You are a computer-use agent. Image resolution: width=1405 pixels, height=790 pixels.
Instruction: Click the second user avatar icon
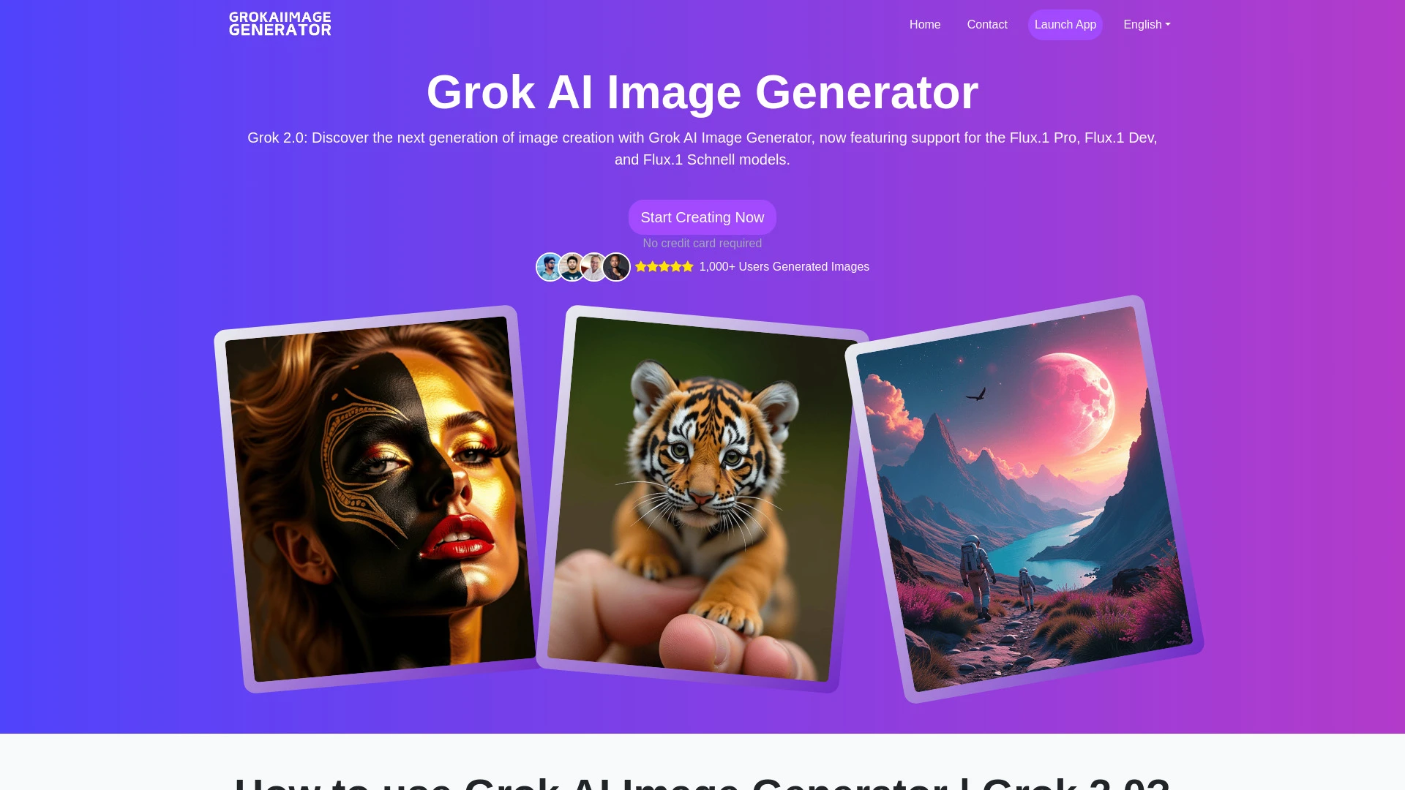[572, 267]
